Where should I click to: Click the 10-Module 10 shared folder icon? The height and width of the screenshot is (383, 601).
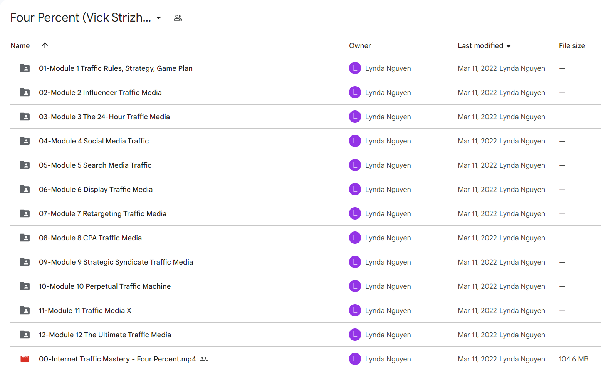(x=25, y=286)
